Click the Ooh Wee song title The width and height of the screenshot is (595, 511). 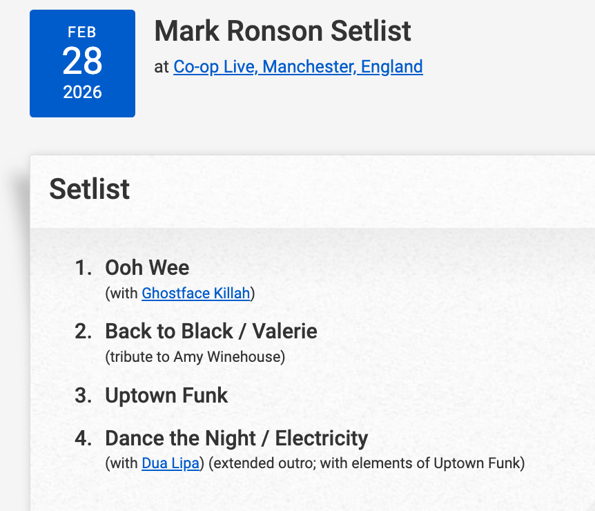point(147,268)
